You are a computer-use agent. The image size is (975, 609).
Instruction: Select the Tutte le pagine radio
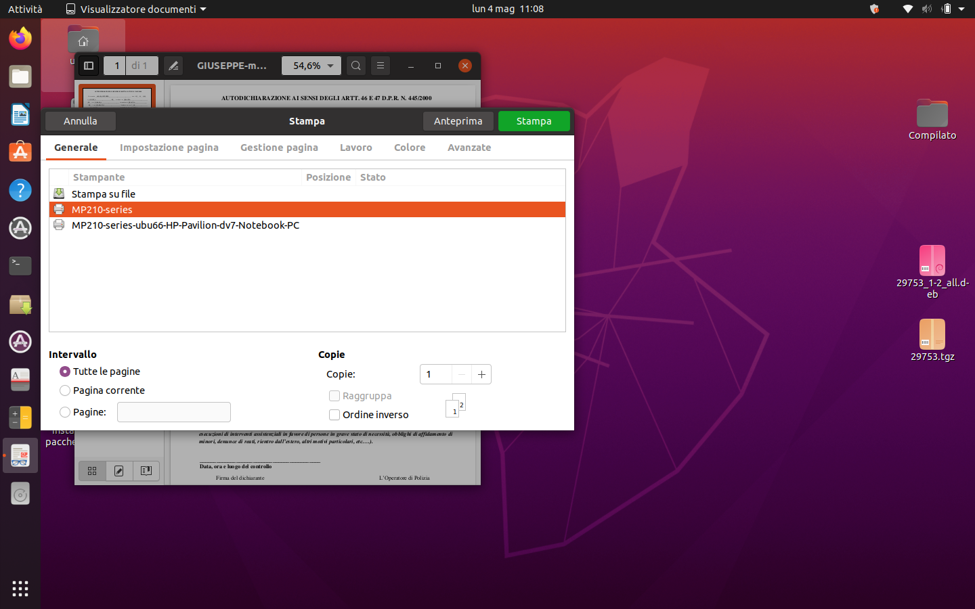pyautogui.click(x=65, y=371)
